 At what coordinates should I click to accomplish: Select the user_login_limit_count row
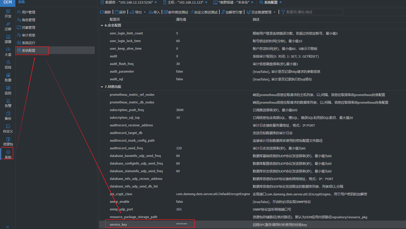click(x=252, y=33)
